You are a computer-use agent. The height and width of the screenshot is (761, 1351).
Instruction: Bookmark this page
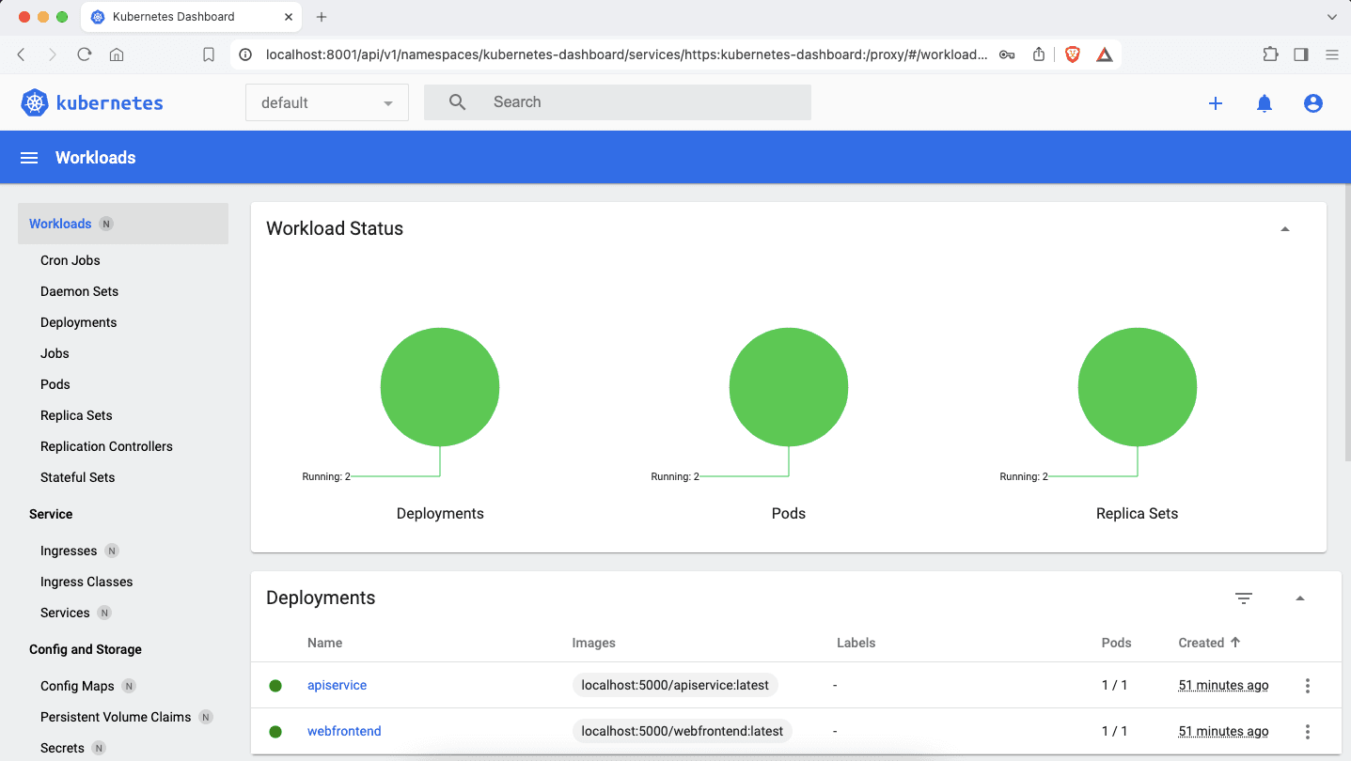tap(209, 54)
